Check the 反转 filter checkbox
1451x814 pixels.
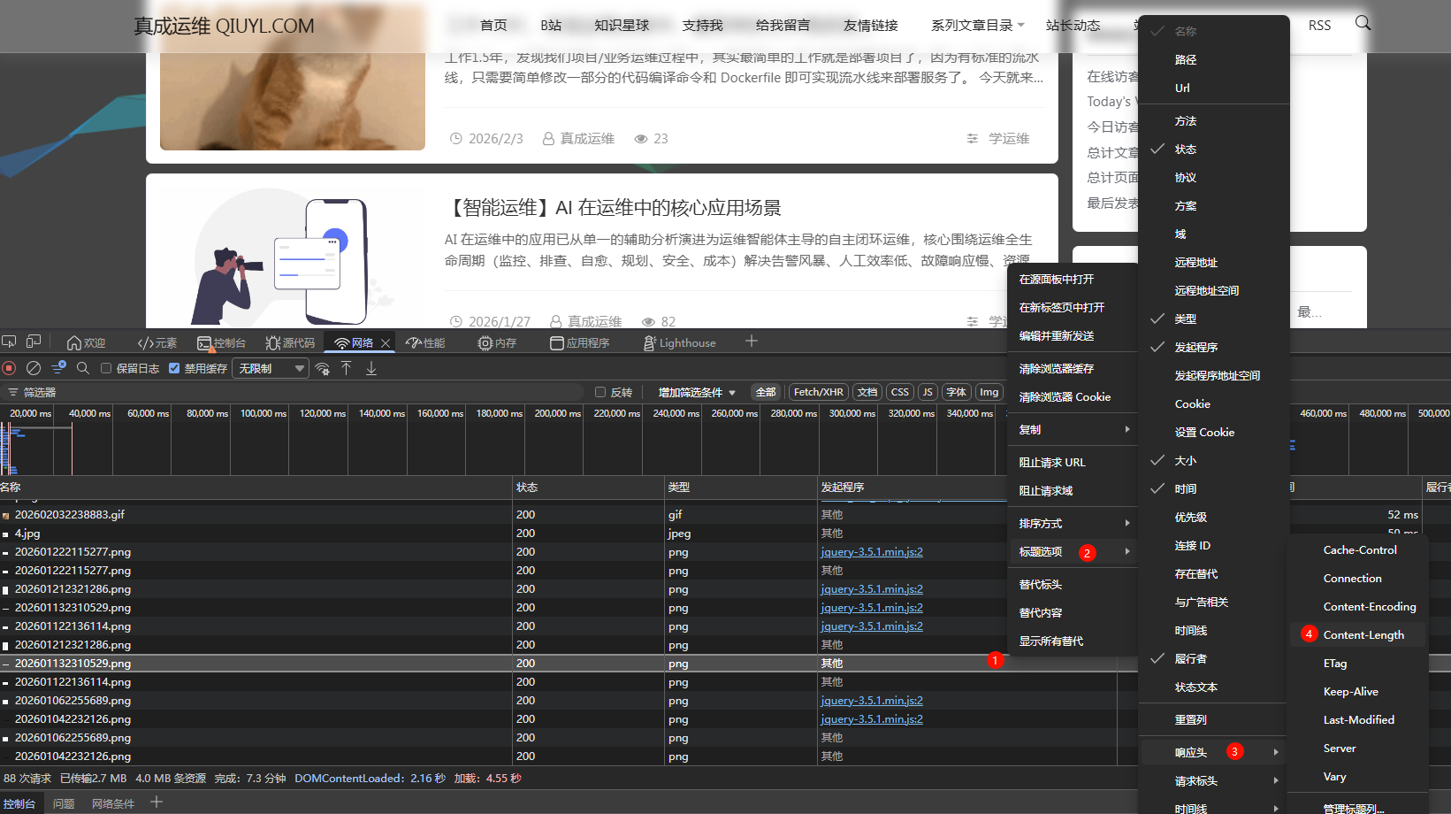[599, 392]
